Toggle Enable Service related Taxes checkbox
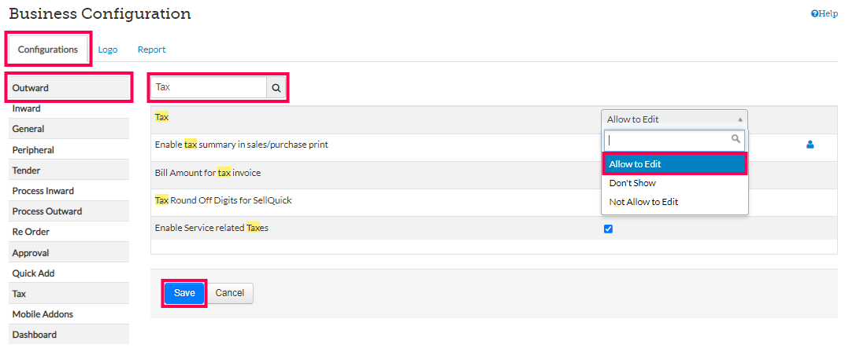 (x=608, y=229)
